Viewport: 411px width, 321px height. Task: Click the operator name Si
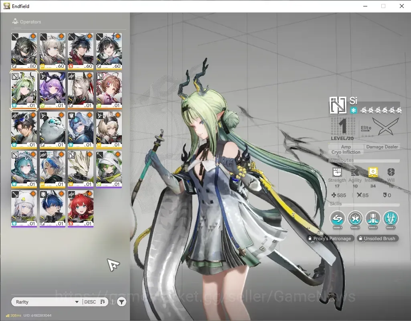click(353, 100)
